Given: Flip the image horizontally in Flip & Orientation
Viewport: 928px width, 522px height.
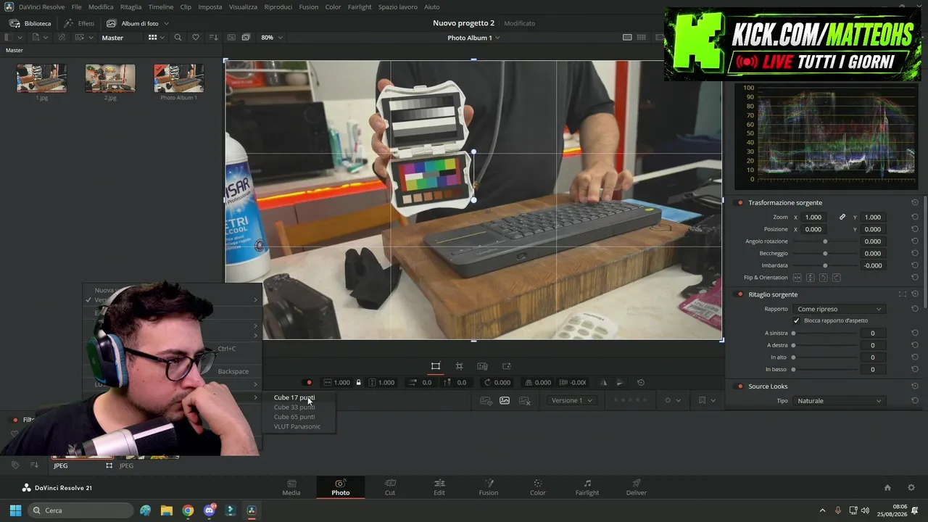Looking at the screenshot, I should tap(797, 278).
